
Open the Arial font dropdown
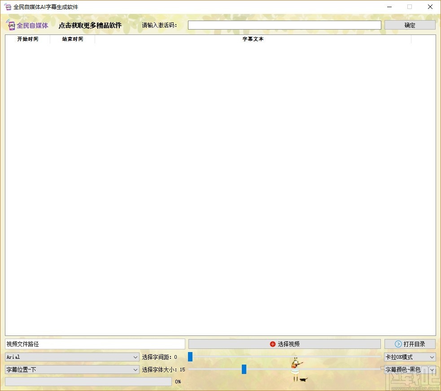(x=135, y=357)
